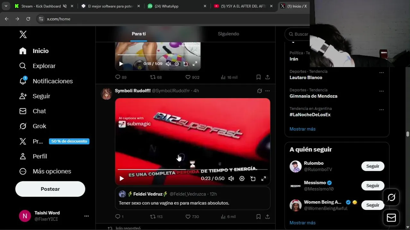Open 812 superfast video settings gear

pos(242,179)
